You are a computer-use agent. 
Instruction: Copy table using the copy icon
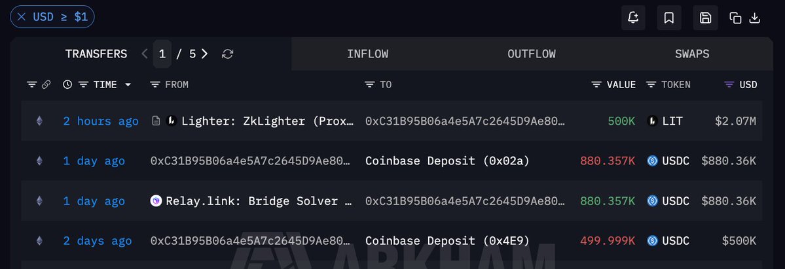735,18
